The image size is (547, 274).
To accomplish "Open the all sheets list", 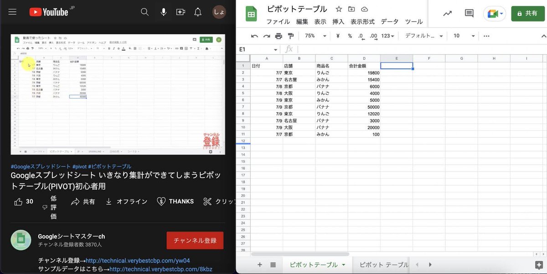I will pos(273,264).
